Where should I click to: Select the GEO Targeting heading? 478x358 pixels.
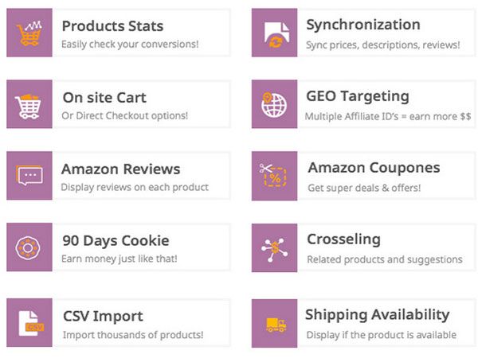(357, 96)
